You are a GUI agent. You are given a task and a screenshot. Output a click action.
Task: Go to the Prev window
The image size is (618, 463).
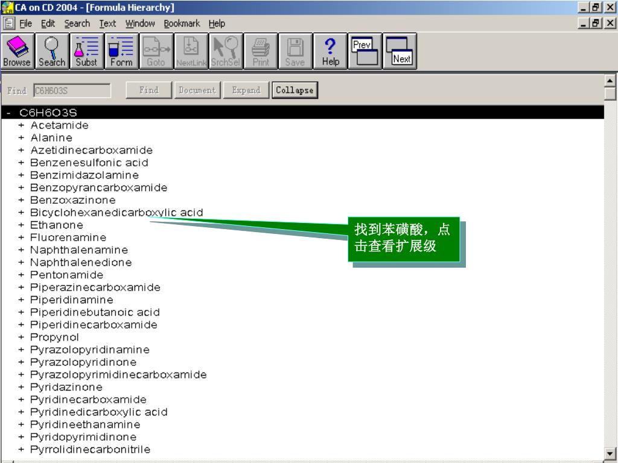pyautogui.click(x=365, y=52)
